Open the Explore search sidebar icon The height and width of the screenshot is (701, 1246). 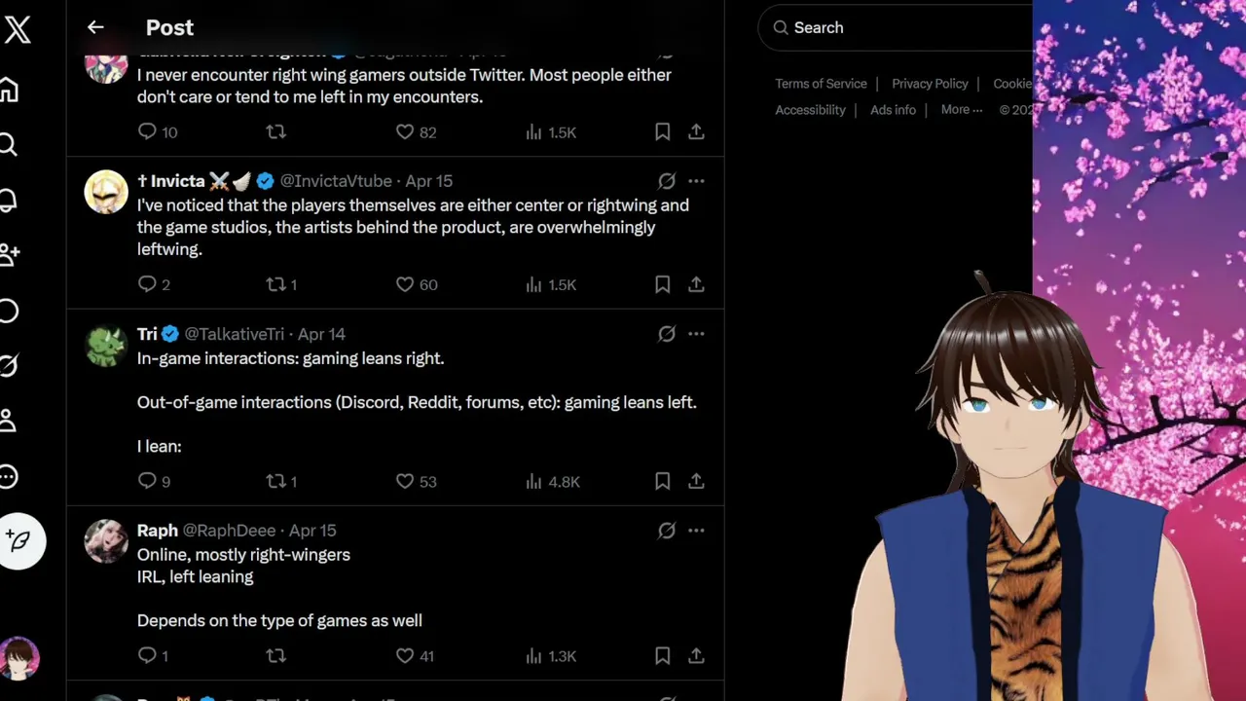[9, 146]
